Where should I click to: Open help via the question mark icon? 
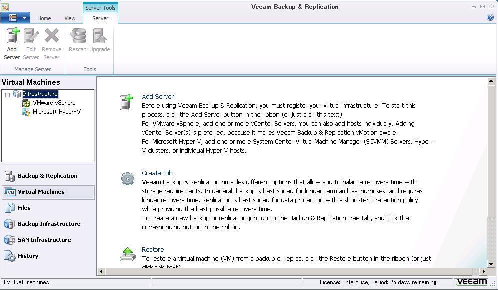(x=490, y=17)
